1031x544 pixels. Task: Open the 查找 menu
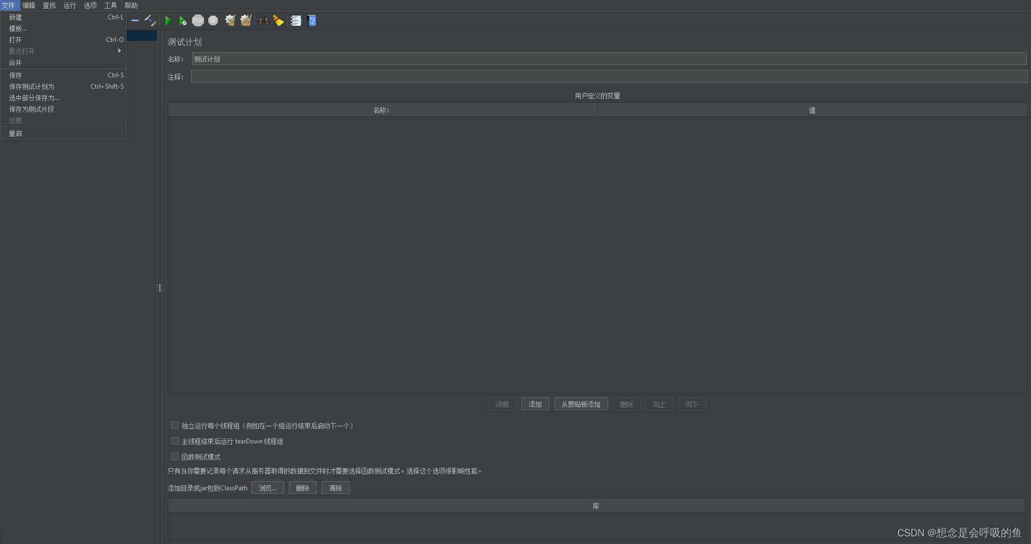click(x=49, y=5)
